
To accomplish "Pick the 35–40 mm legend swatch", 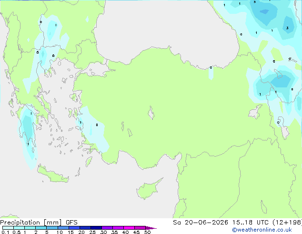I will (x=118, y=228).
